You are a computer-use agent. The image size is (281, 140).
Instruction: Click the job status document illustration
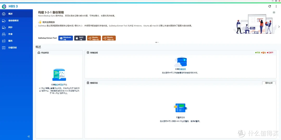(59, 75)
